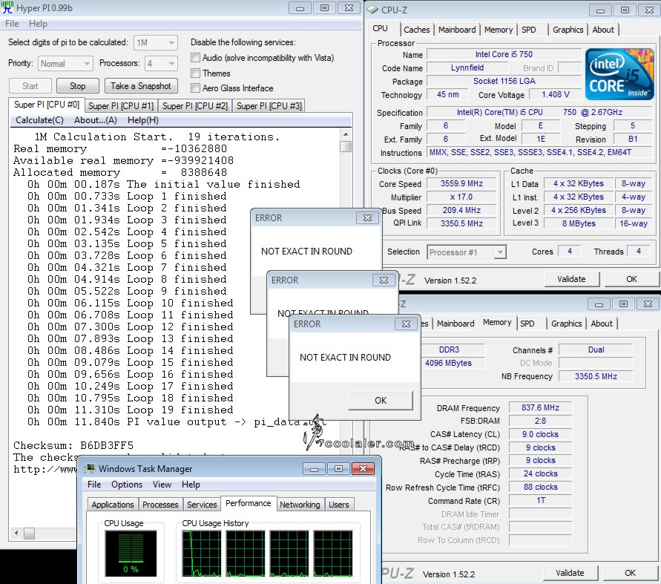This screenshot has width=661, height=584.
Task: Click the Hyper PI app icon in title bar
Action: tap(7, 7)
